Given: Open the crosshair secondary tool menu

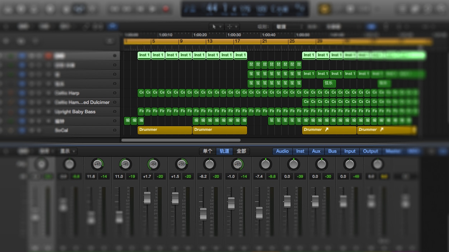Looking at the screenshot, I should pos(232,27).
